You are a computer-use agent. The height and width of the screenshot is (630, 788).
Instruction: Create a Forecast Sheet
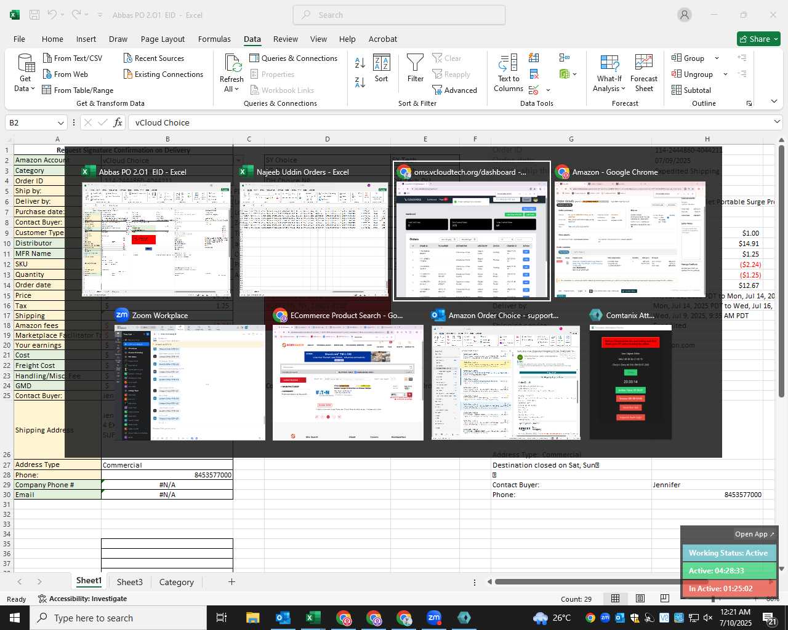644,73
